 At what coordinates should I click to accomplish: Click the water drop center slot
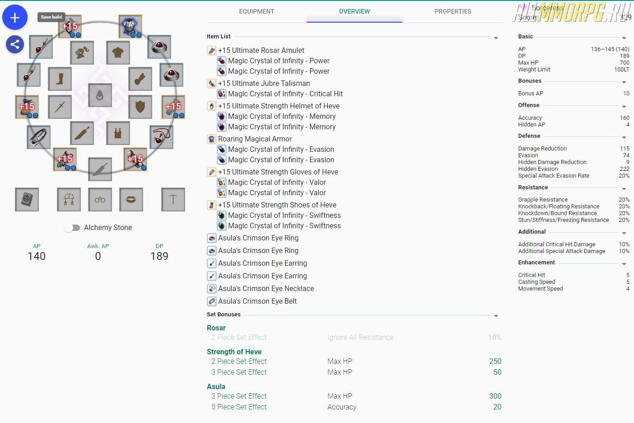tap(100, 95)
